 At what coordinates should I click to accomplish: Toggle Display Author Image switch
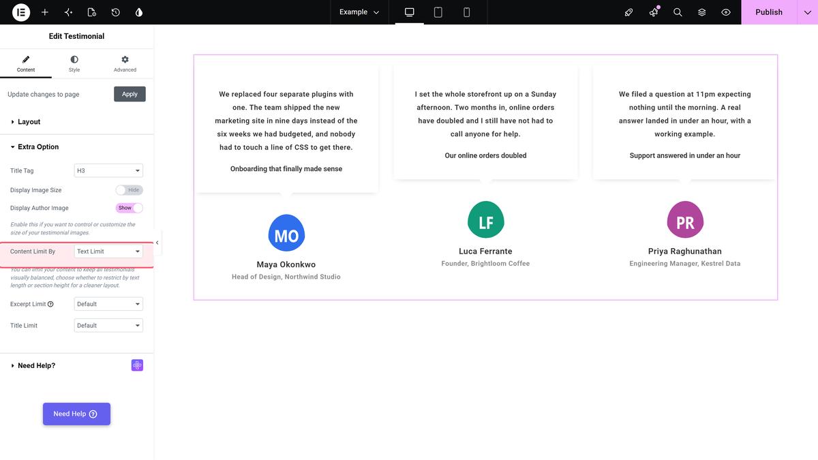click(130, 208)
